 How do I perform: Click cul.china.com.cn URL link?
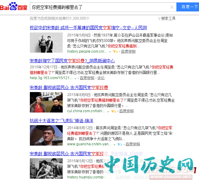point(86,111)
